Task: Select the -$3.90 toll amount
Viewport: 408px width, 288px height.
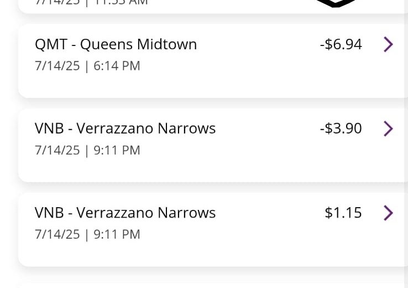Action: click(x=341, y=128)
